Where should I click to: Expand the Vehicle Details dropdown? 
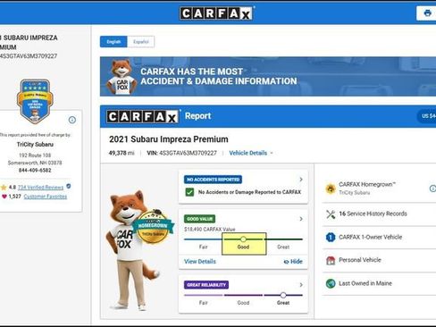(x=251, y=153)
